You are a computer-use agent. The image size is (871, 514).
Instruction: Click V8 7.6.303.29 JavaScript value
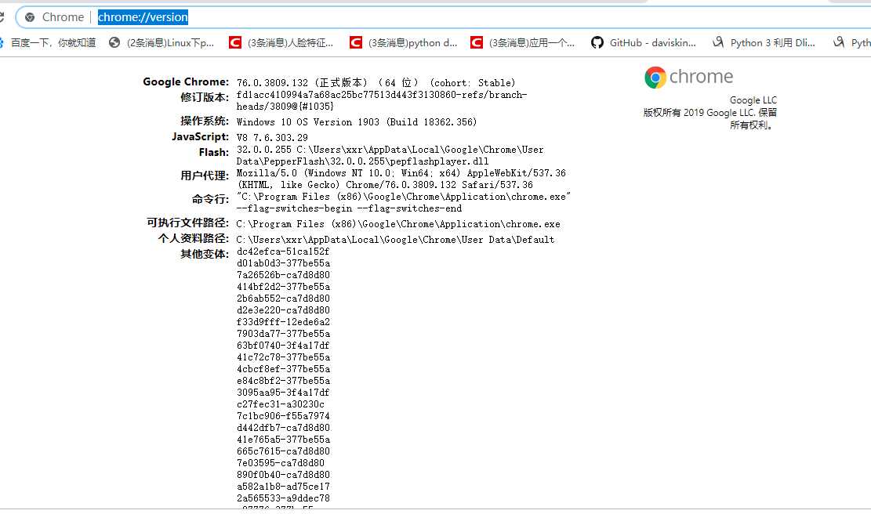tap(272, 138)
